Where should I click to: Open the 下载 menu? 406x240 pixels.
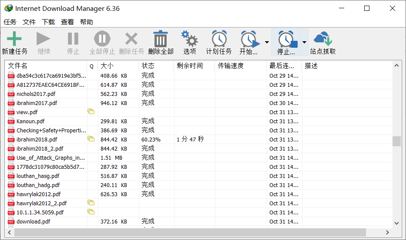coord(48,22)
